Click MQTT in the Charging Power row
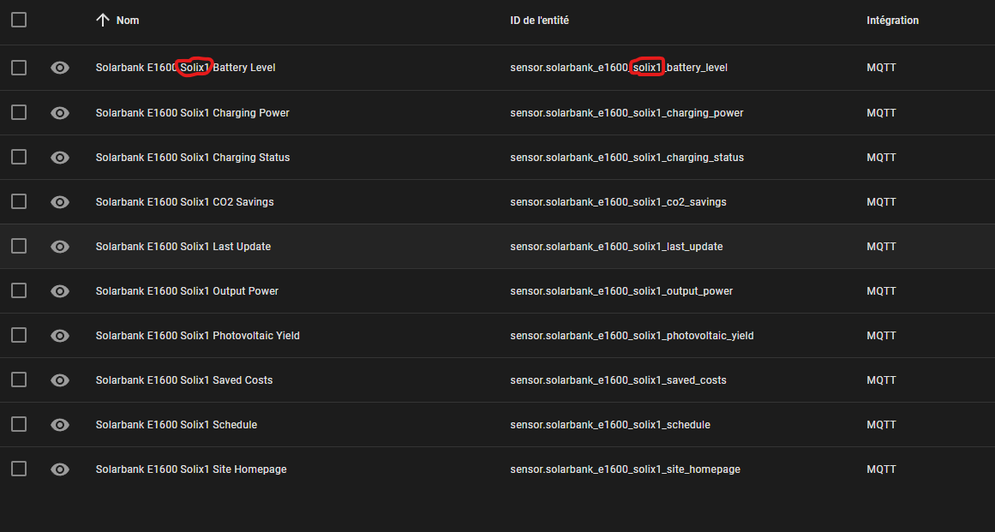995x532 pixels. (881, 113)
